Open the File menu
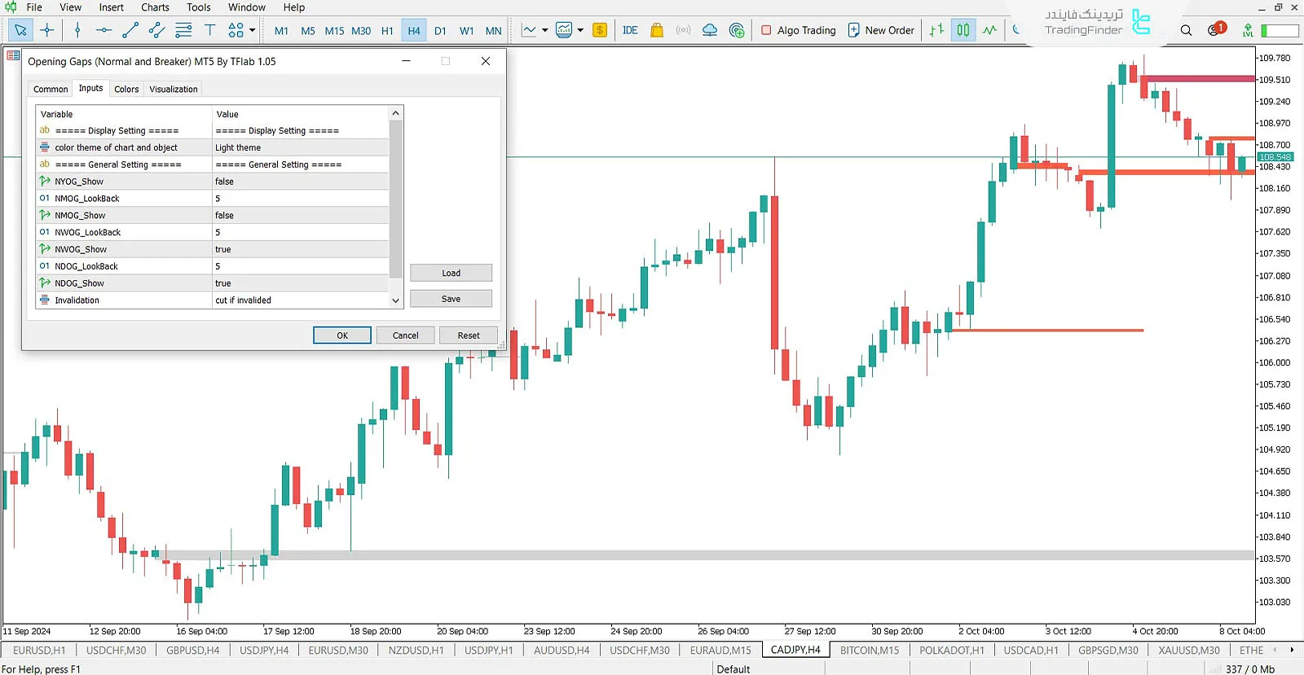Viewport: 1304px width, 675px height. [x=34, y=7]
